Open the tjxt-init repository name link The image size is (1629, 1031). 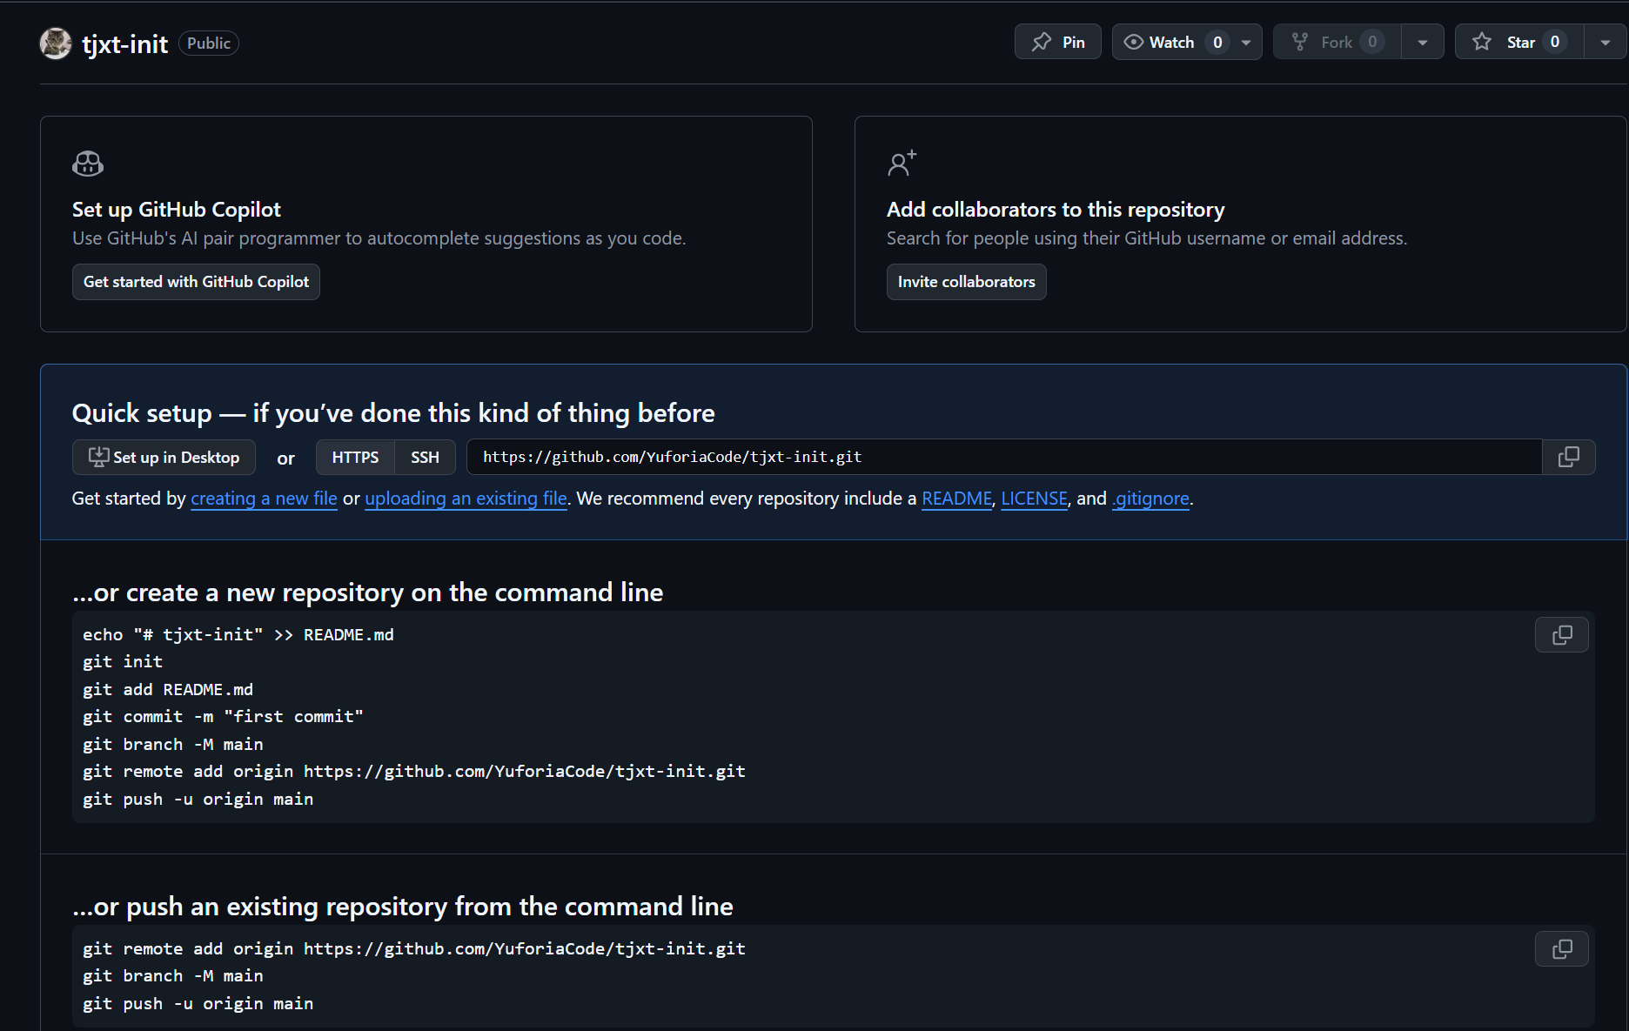pyautogui.click(x=124, y=44)
